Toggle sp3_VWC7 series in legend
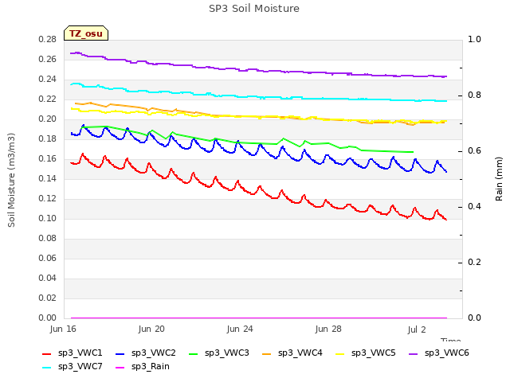This screenshot has height=382, width=510. [x=73, y=367]
